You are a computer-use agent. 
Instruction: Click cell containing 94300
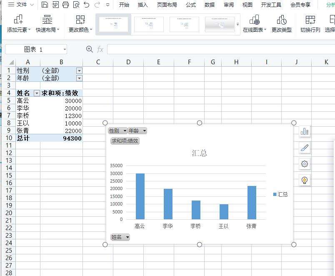coord(61,138)
